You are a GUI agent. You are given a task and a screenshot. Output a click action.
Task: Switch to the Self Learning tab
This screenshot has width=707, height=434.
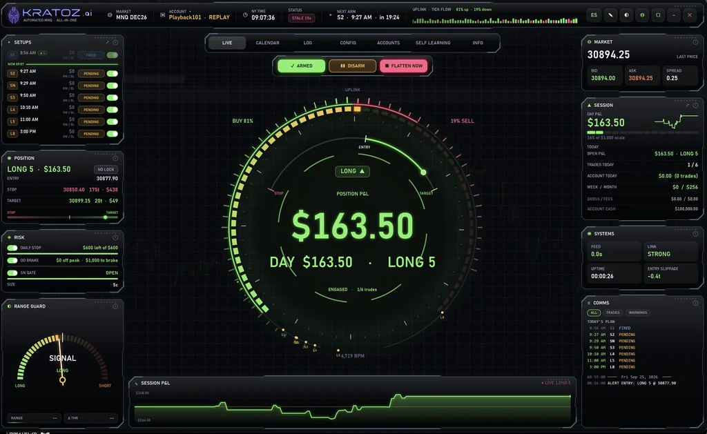(x=433, y=43)
